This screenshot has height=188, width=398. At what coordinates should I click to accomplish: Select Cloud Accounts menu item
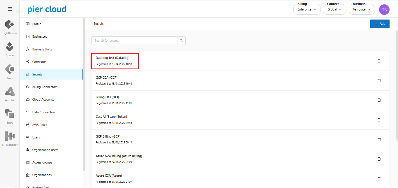pyautogui.click(x=43, y=99)
